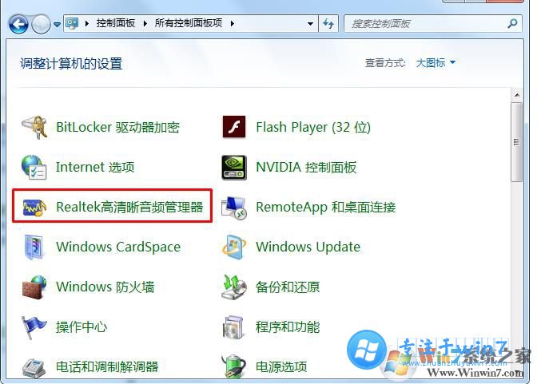The image size is (537, 384).
Task: Open the recent pages dropdown arrow
Action: click(x=58, y=24)
